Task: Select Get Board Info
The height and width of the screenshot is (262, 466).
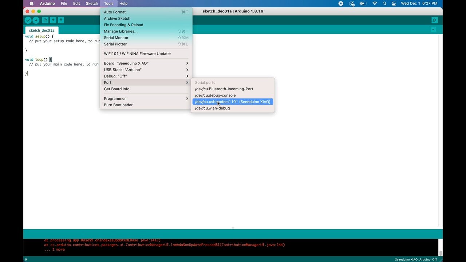Action: [146, 89]
